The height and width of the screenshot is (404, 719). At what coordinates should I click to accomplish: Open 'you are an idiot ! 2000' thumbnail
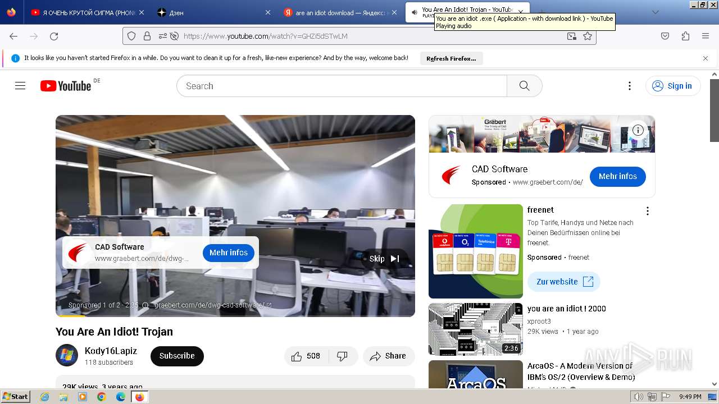475,329
